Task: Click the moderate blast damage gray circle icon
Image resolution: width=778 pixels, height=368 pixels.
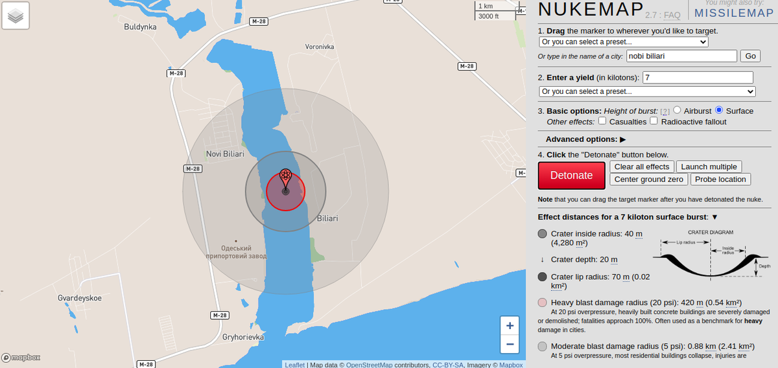Action: click(x=543, y=346)
